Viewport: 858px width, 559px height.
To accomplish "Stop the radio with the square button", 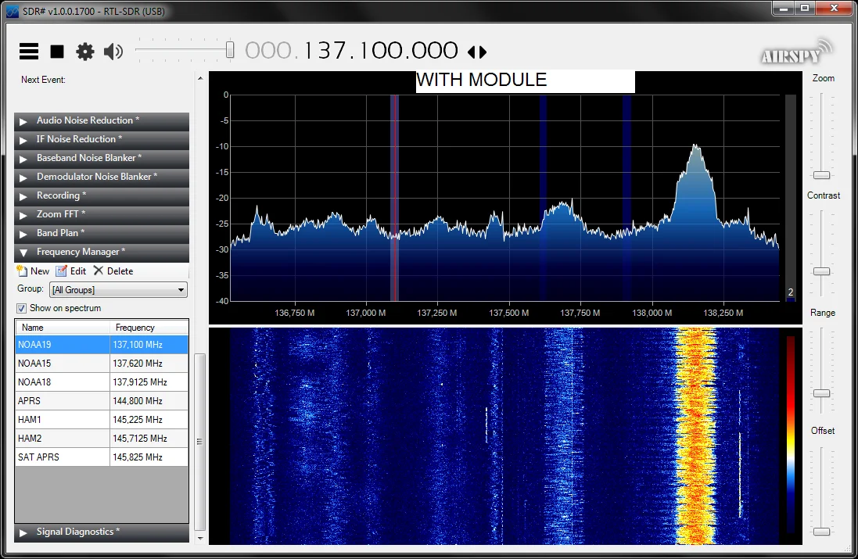I will pyautogui.click(x=57, y=52).
